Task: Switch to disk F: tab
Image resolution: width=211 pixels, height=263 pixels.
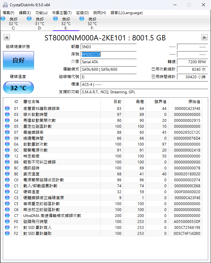Action: point(92,23)
